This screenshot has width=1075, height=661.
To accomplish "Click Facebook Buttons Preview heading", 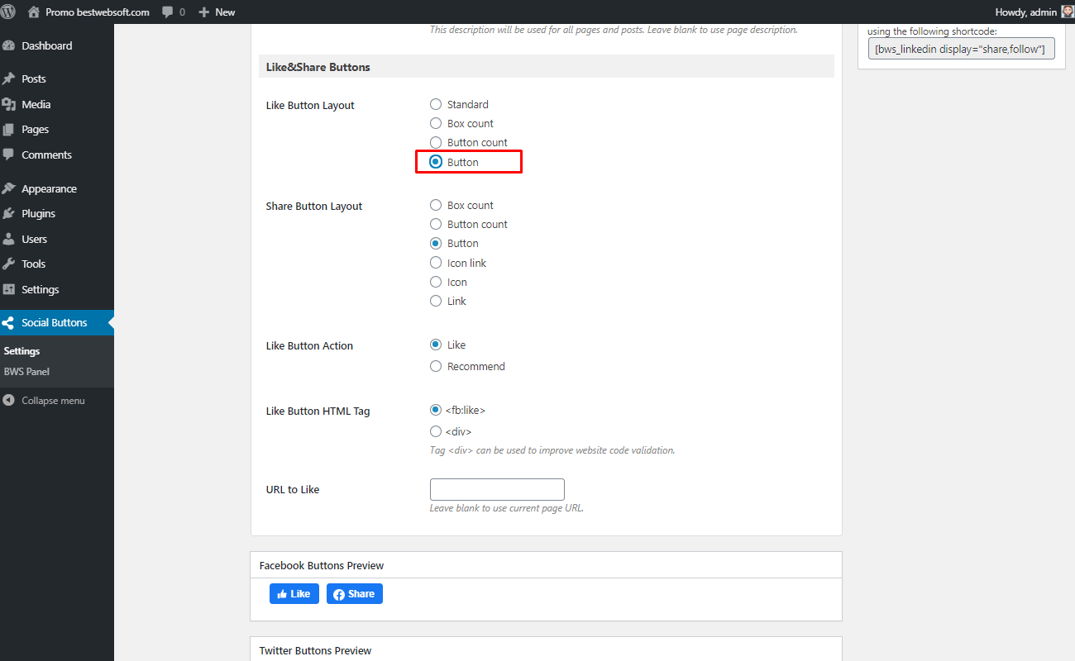I will (x=322, y=565).
